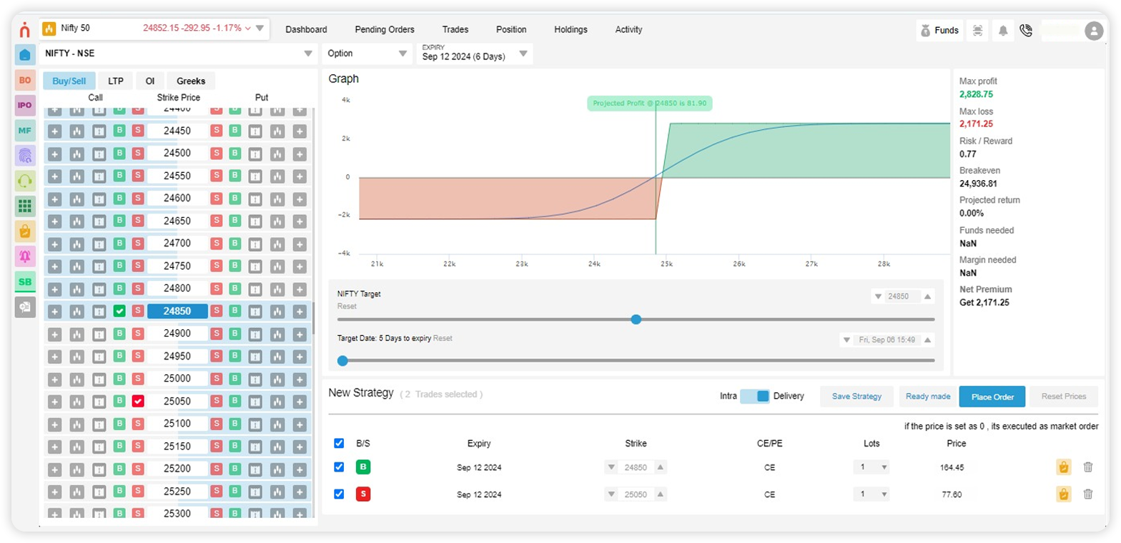Viewport: 1121px width, 543px height.
Task: Uncheck the select-all trades checkbox
Action: tap(339, 443)
